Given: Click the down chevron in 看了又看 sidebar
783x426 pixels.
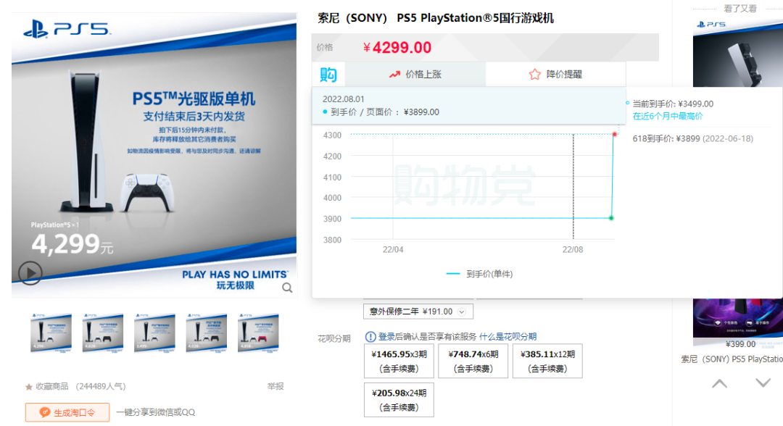Looking at the screenshot, I should [x=763, y=383].
